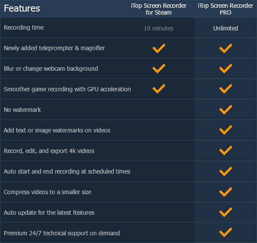Click the PRO checkmark for adding watermarks on videos

[x=226, y=130]
